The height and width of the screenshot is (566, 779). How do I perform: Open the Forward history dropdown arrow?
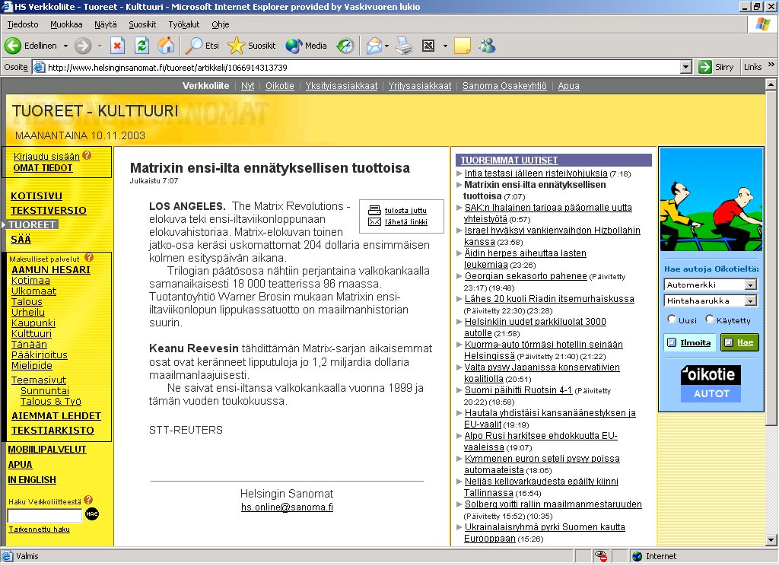(100, 46)
